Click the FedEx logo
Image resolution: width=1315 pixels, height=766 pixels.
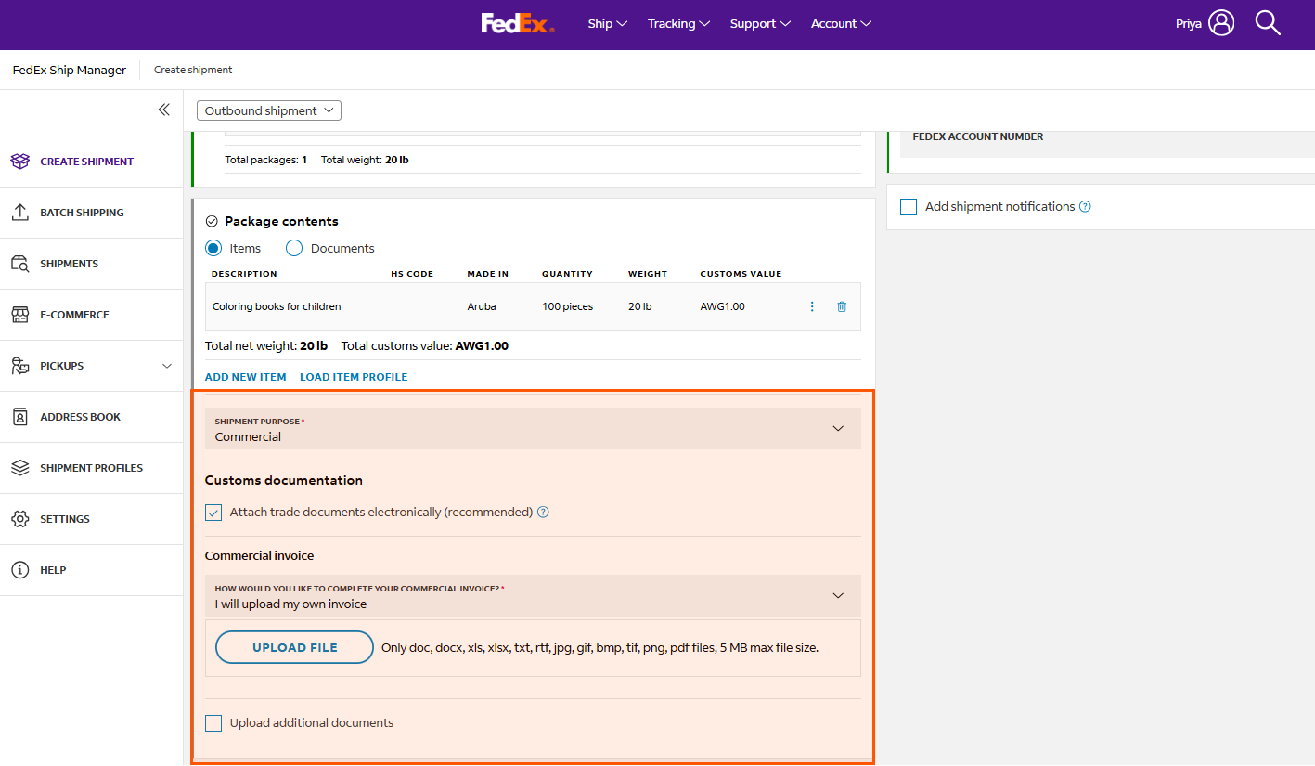[517, 23]
